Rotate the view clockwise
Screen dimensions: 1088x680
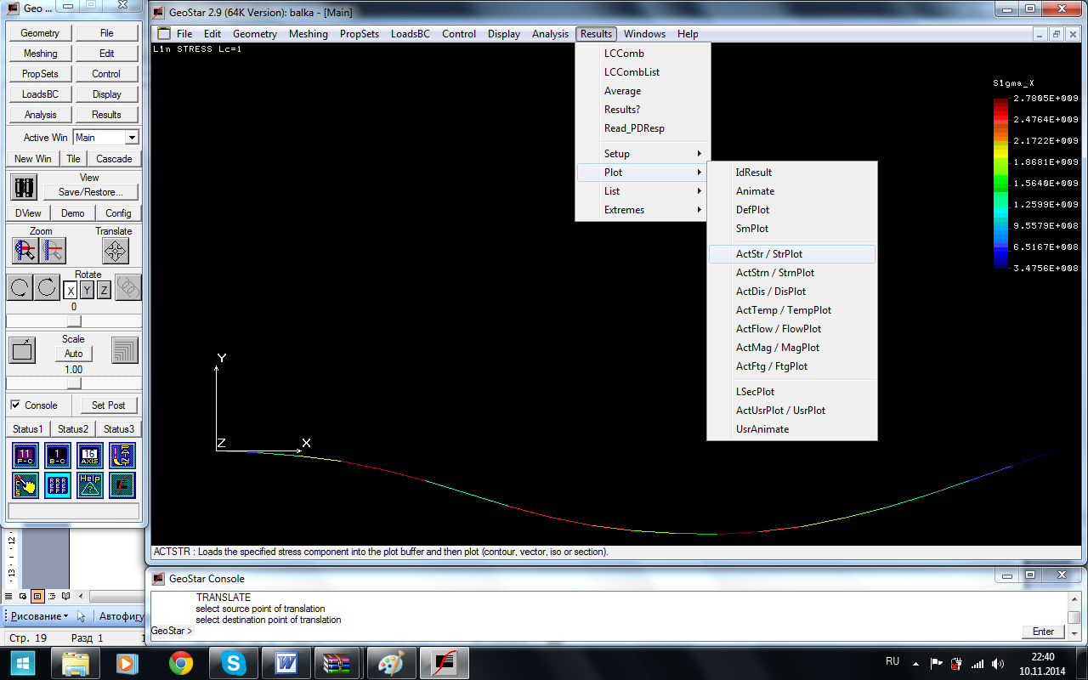[x=48, y=287]
